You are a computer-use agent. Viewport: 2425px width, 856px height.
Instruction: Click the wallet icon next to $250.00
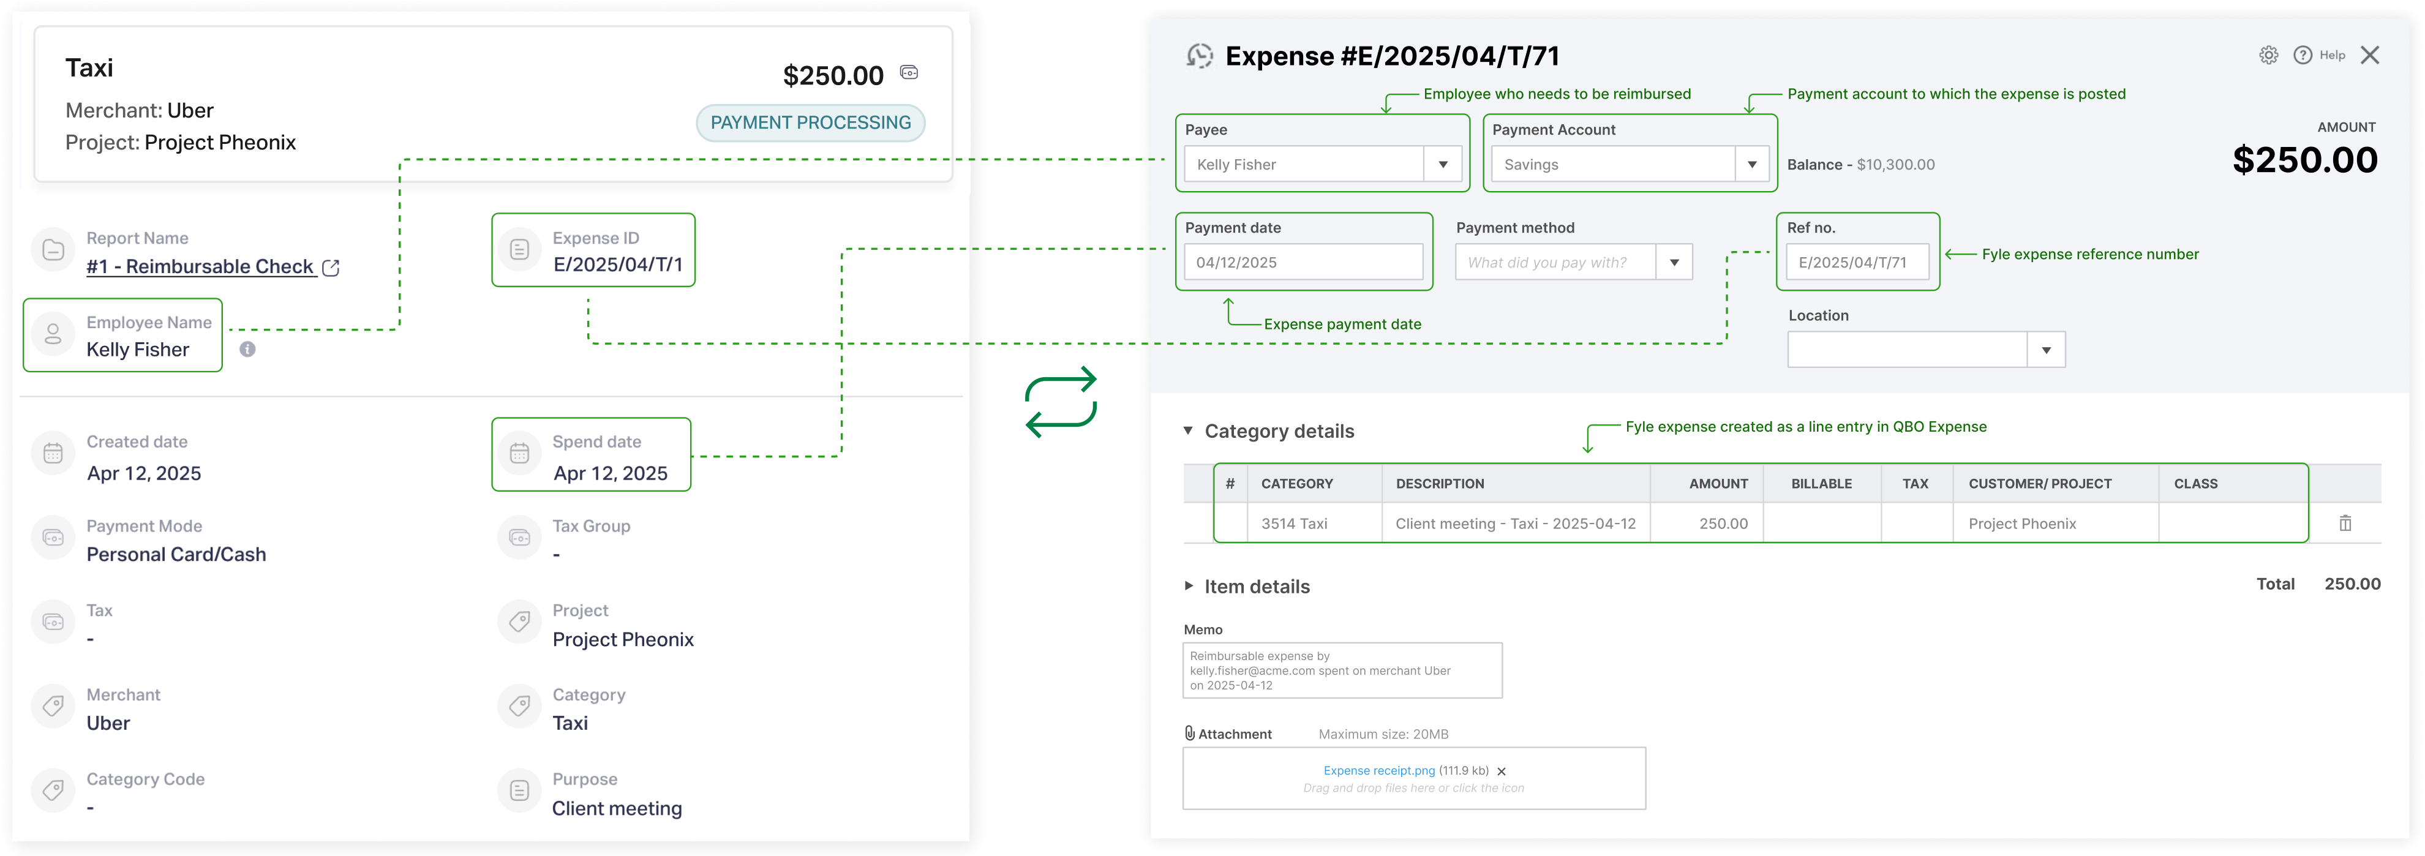click(x=908, y=72)
